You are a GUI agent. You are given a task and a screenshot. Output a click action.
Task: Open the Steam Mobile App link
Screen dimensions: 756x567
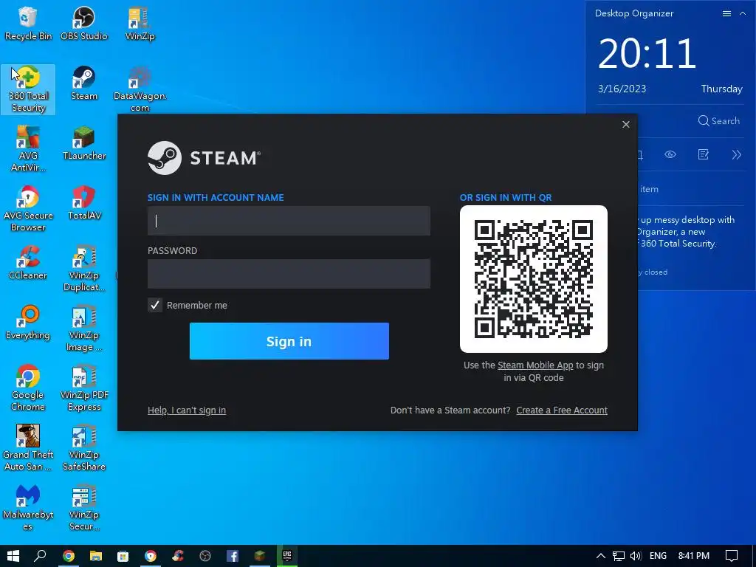tap(535, 365)
